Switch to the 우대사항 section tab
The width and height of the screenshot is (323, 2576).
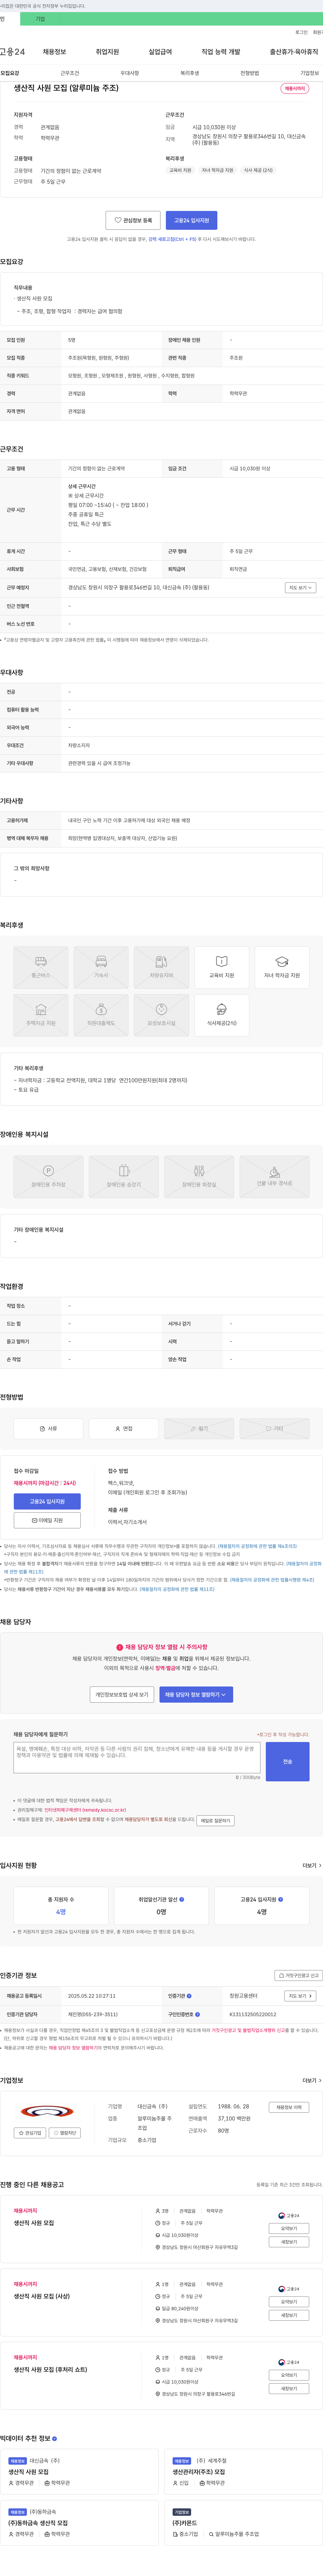[130, 73]
